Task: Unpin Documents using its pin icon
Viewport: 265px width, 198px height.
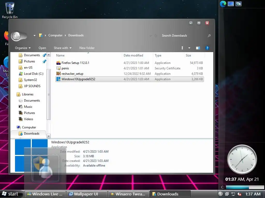Action: coord(45,55)
